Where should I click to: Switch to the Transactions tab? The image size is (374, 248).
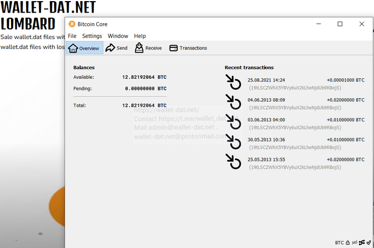(x=188, y=48)
